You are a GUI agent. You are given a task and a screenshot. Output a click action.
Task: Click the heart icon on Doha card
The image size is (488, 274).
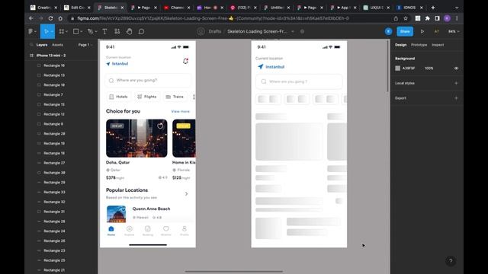[160, 126]
